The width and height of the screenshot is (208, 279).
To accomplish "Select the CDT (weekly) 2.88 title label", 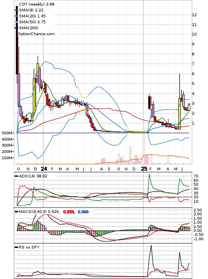I will pos(37,4).
